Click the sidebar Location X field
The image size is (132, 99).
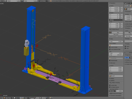point(114,7)
